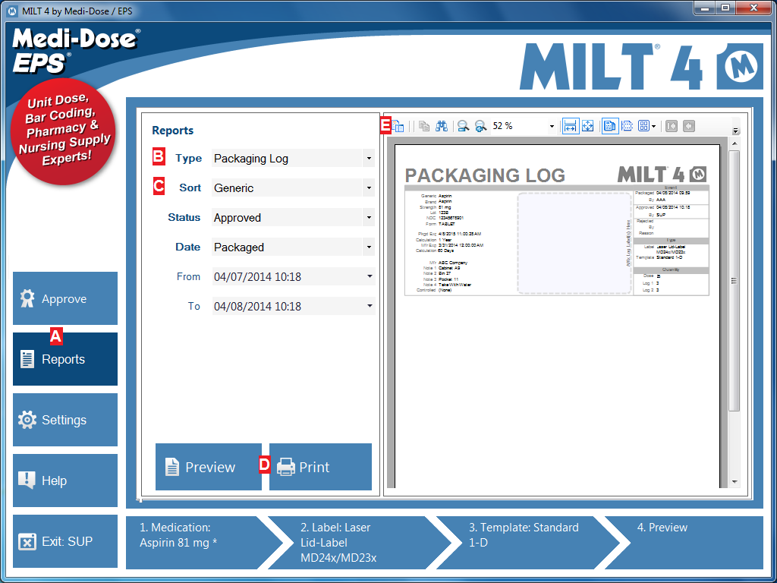The height and width of the screenshot is (583, 777).
Task: Click the Reports document icon
Action: [27, 359]
